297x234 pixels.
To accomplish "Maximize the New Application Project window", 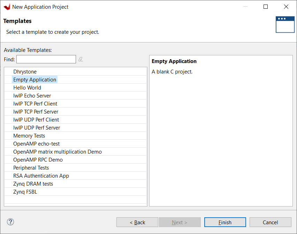I will (266, 7).
